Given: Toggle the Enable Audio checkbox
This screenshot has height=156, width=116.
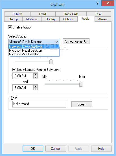Looking at the screenshot, I should pyautogui.click(x=10, y=27).
